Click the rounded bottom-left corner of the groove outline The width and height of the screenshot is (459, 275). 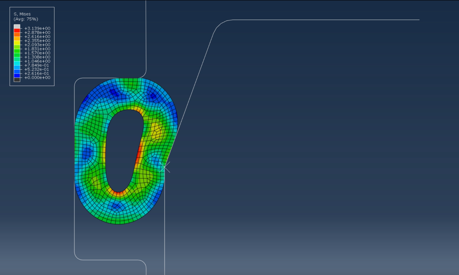click(x=78, y=256)
